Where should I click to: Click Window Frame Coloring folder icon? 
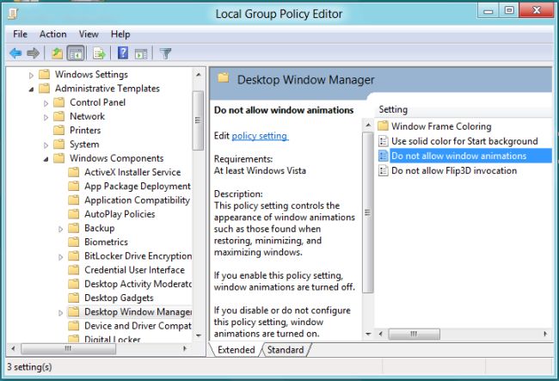[383, 126]
